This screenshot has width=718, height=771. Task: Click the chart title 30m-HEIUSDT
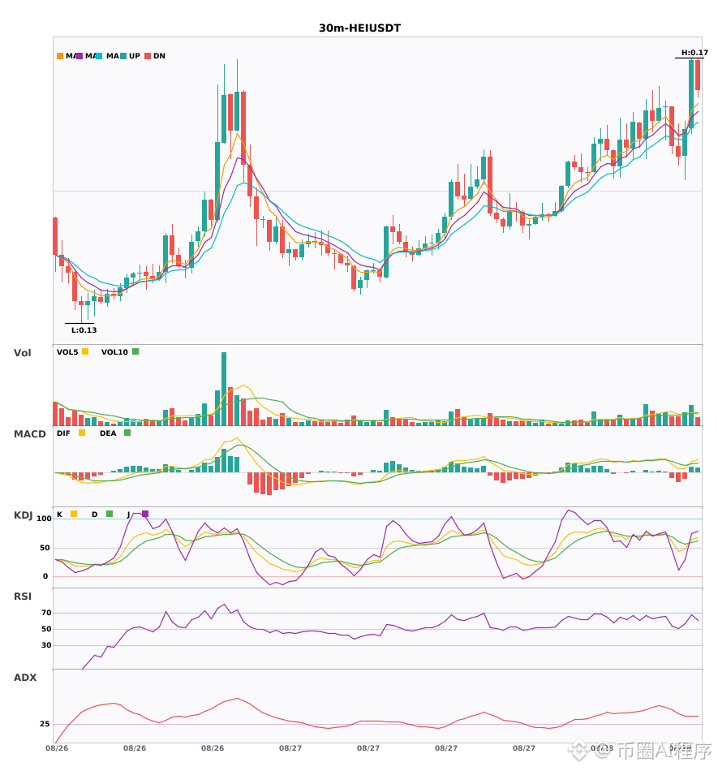tap(359, 28)
